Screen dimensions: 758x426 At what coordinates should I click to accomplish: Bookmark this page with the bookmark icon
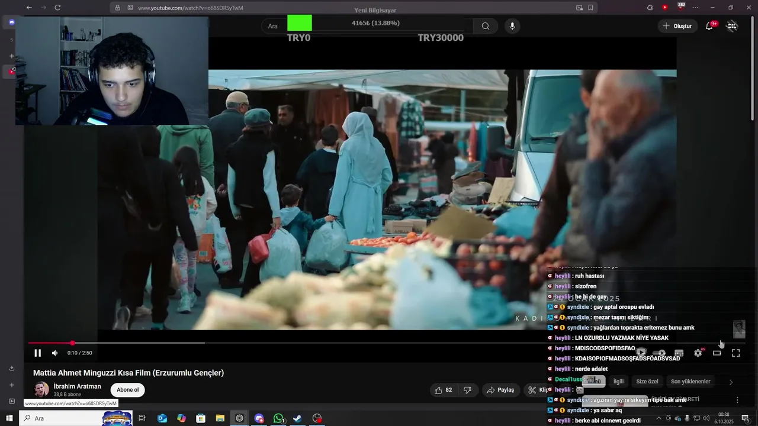590,8
